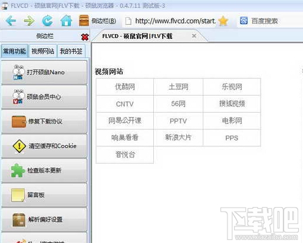Screen dimensions: 303x243
Task: Click the 硕鼠会员中心 mascot icon
Action: (18, 97)
